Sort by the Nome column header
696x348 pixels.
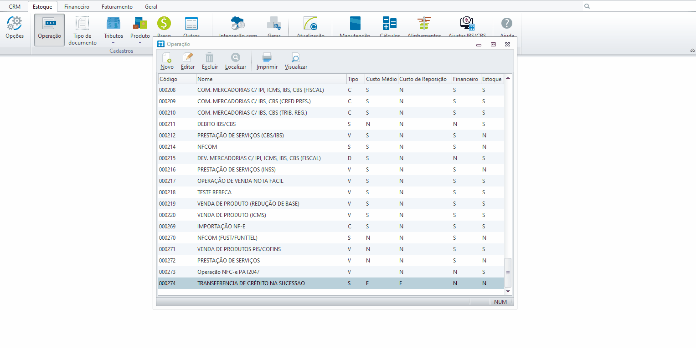pos(271,79)
